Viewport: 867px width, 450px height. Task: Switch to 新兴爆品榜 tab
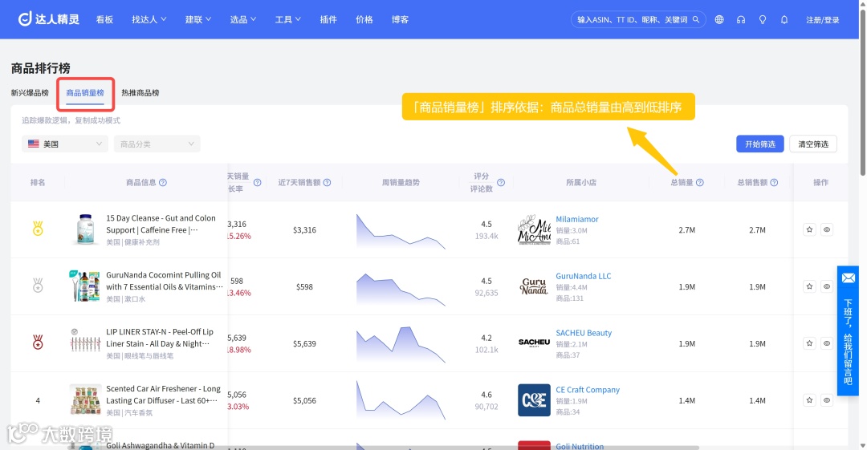click(x=30, y=93)
